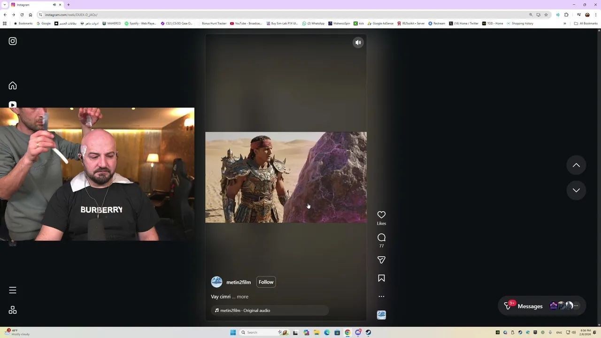Open the Shopping history bookmark
The image size is (601, 338).
[520, 23]
